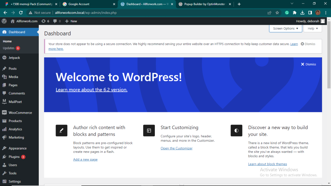Open the Updates submenu item
The width and height of the screenshot is (331, 186).
(11, 48)
